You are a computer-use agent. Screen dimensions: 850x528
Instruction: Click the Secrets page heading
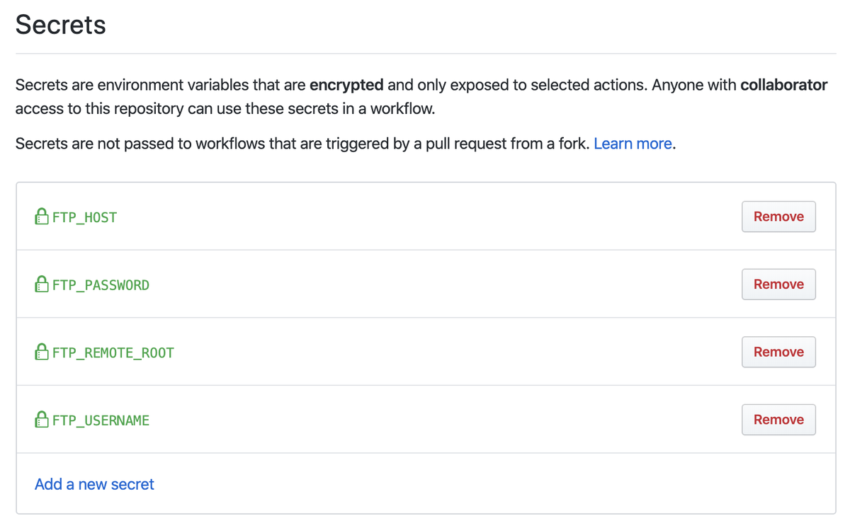point(61,25)
